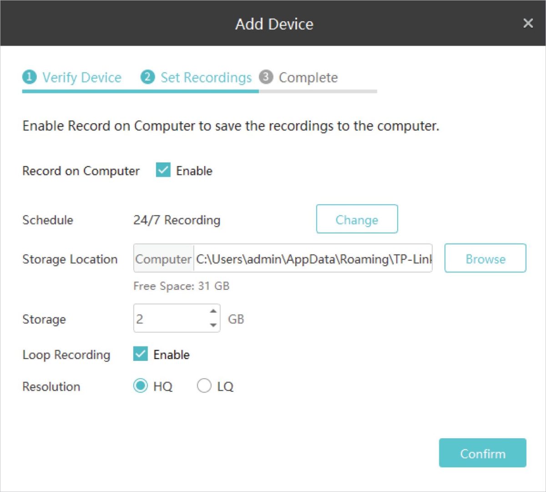
Task: Click the step 2 Set Recordings circle icon
Action: [147, 77]
